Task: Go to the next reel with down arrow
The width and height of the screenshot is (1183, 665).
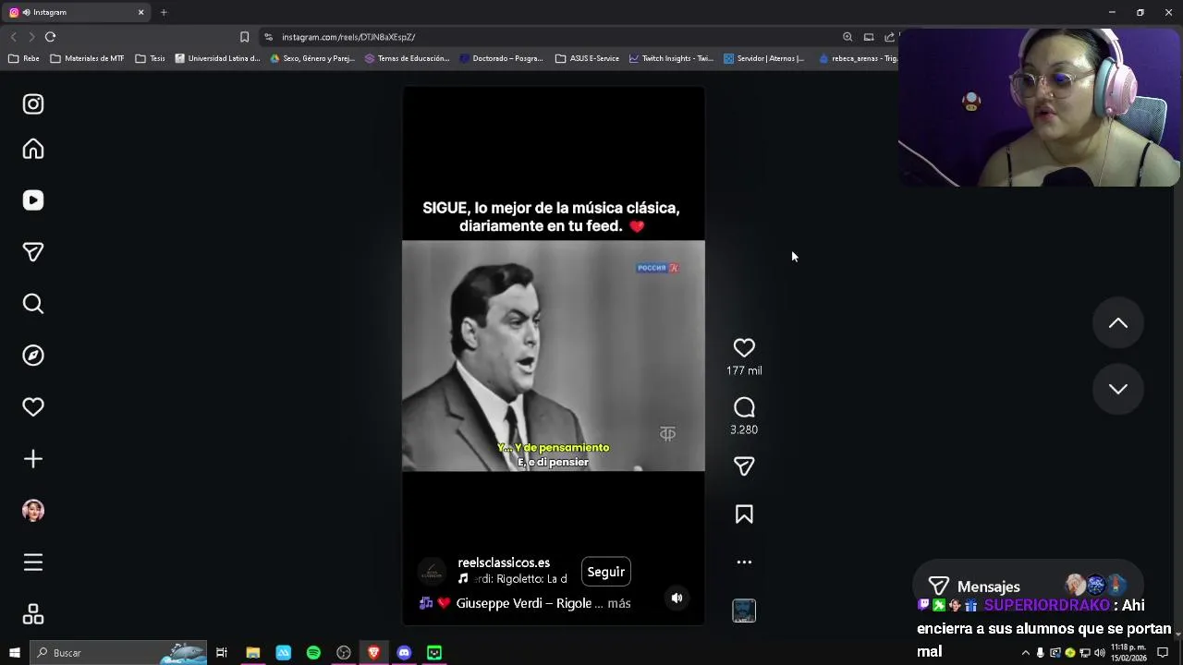Action: tap(1118, 389)
